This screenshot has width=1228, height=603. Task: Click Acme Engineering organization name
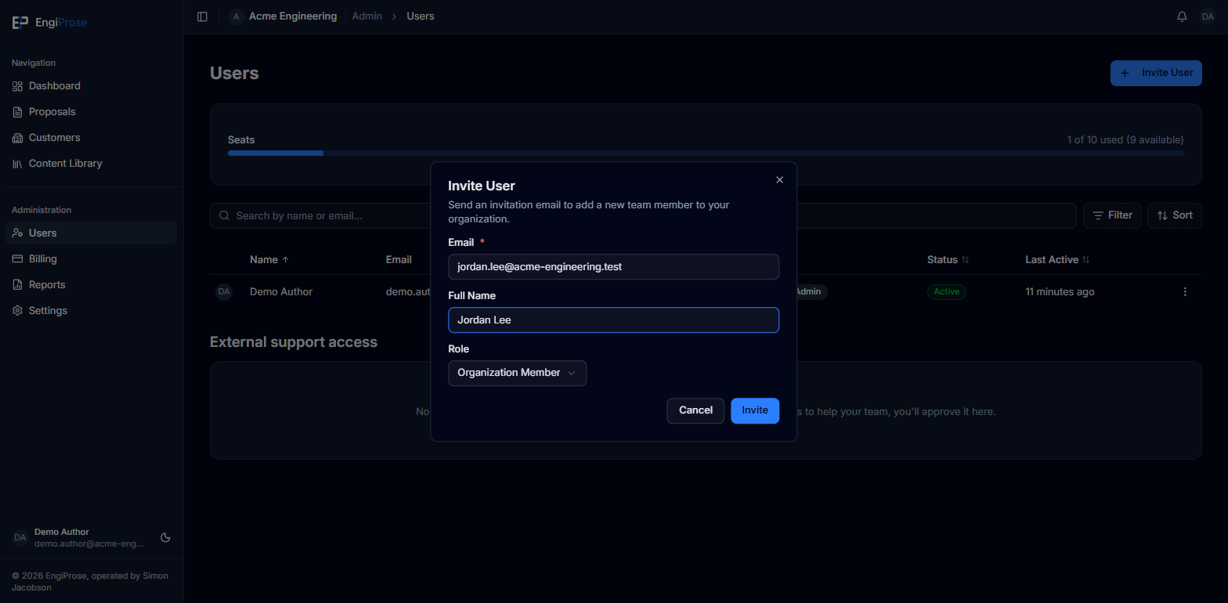point(293,16)
